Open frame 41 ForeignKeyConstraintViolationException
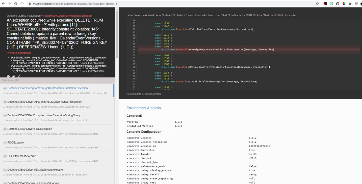The height and width of the screenshot is (184, 362). pos(48,88)
